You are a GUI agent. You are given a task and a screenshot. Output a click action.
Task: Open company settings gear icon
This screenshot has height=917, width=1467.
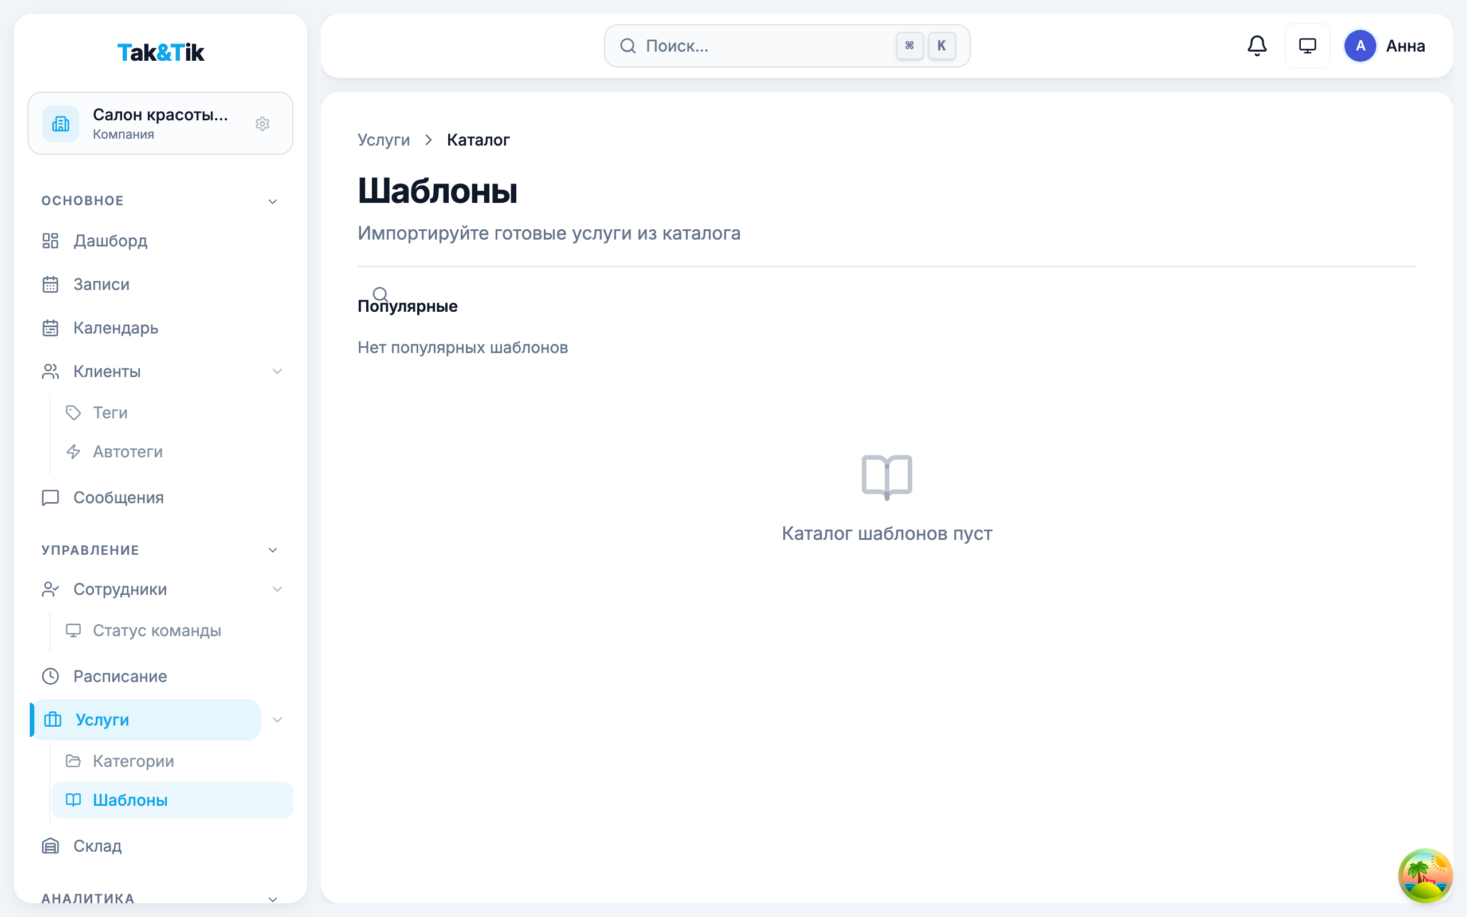tap(262, 124)
